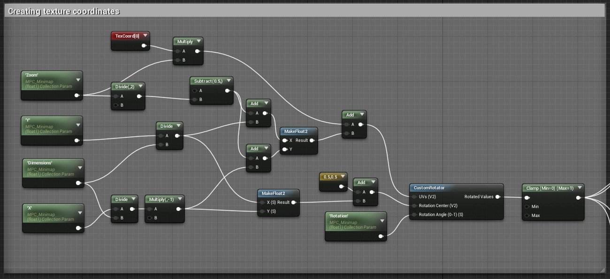The image size is (610, 279).
Task: Click the unlabeled top input pin on Clamp
Action: (x=526, y=198)
